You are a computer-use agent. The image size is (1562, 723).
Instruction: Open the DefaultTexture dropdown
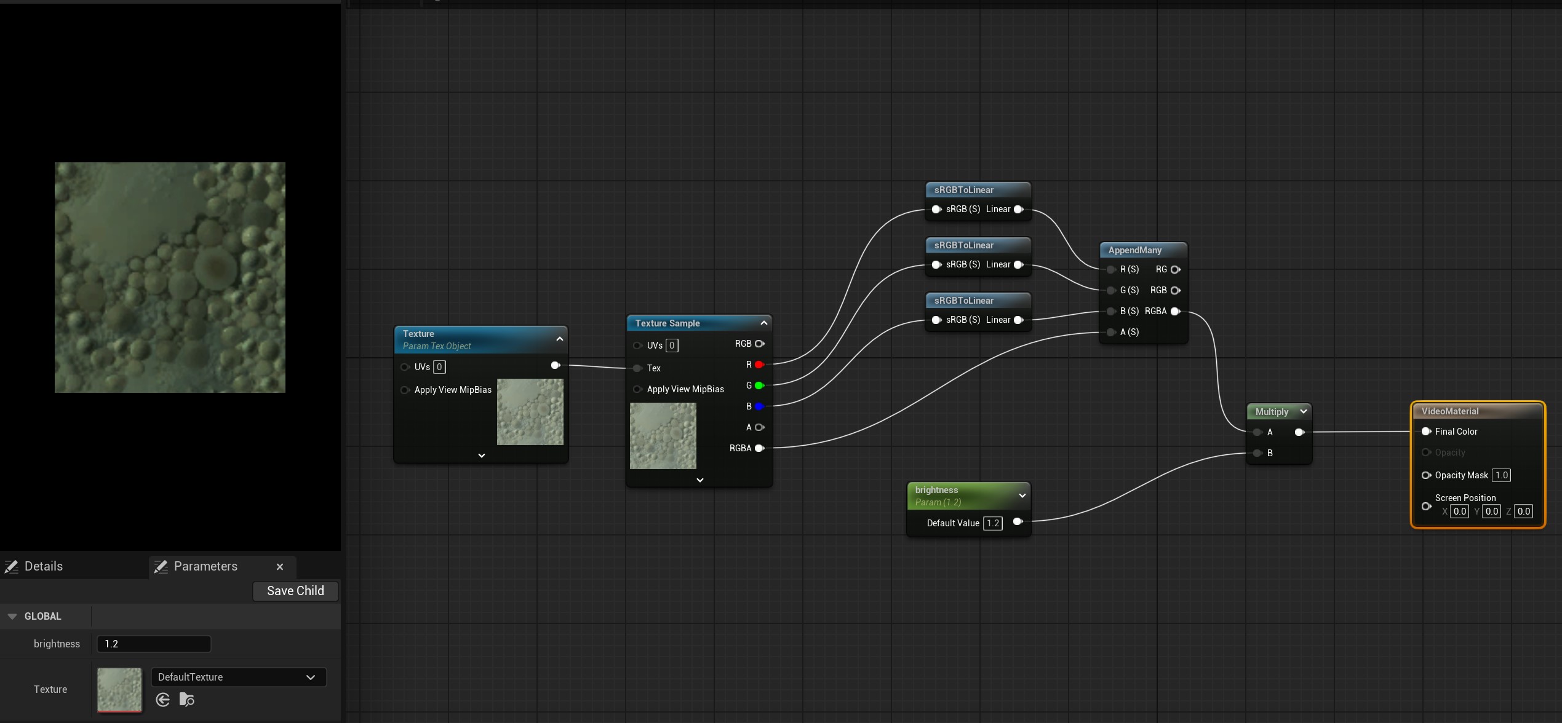pos(239,677)
